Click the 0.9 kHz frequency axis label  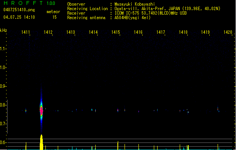(x=3, y=86)
